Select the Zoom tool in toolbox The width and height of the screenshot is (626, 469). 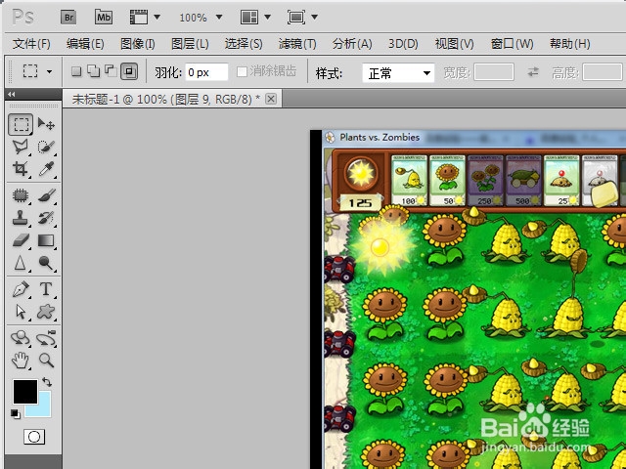(46, 361)
